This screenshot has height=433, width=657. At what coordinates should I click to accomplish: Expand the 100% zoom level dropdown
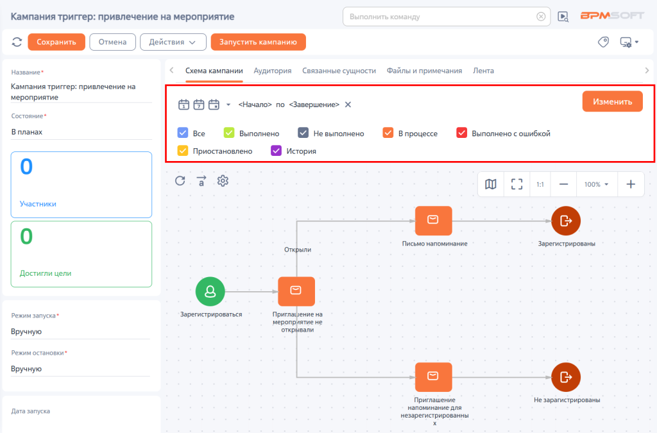pyautogui.click(x=596, y=184)
